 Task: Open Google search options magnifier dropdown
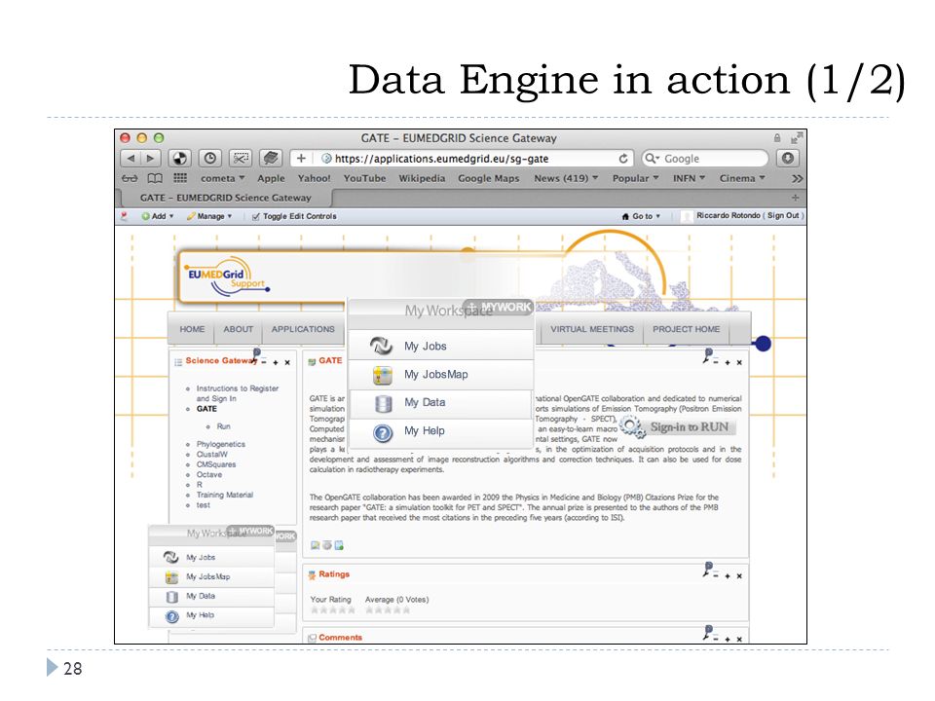tap(652, 159)
